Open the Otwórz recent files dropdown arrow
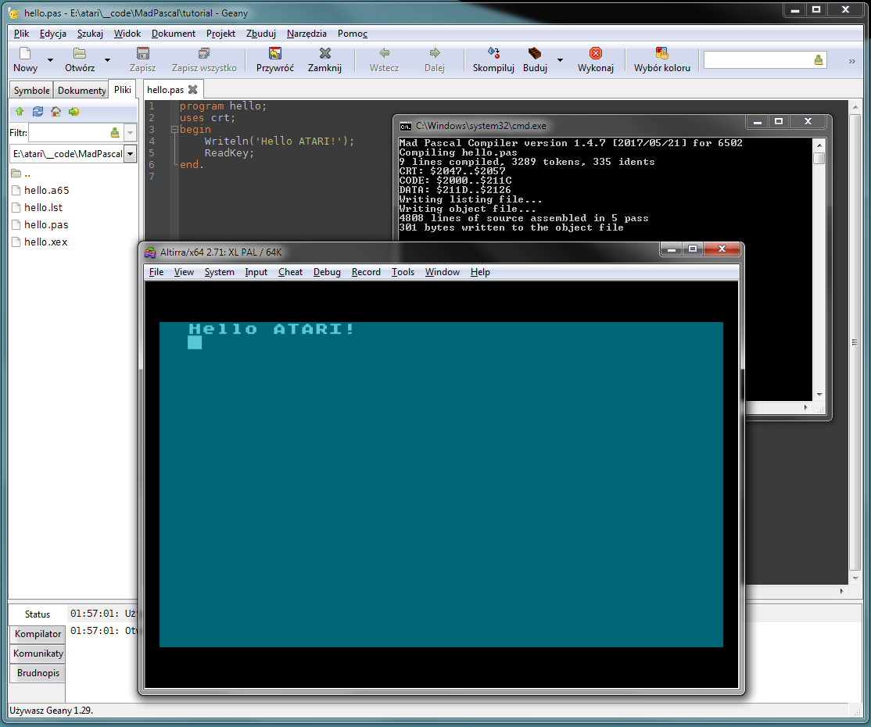The width and height of the screenshot is (871, 727). pos(107,60)
